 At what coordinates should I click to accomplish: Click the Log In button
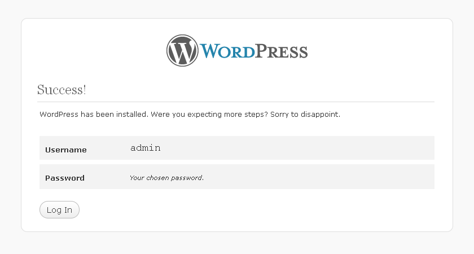tap(59, 209)
